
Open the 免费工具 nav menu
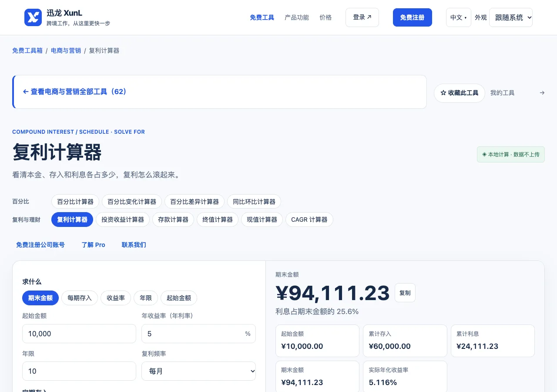pos(262,17)
